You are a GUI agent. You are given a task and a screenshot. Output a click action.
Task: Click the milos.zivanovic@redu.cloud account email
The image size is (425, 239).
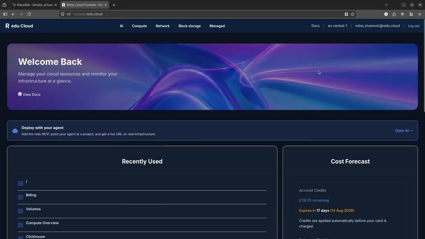(x=378, y=26)
